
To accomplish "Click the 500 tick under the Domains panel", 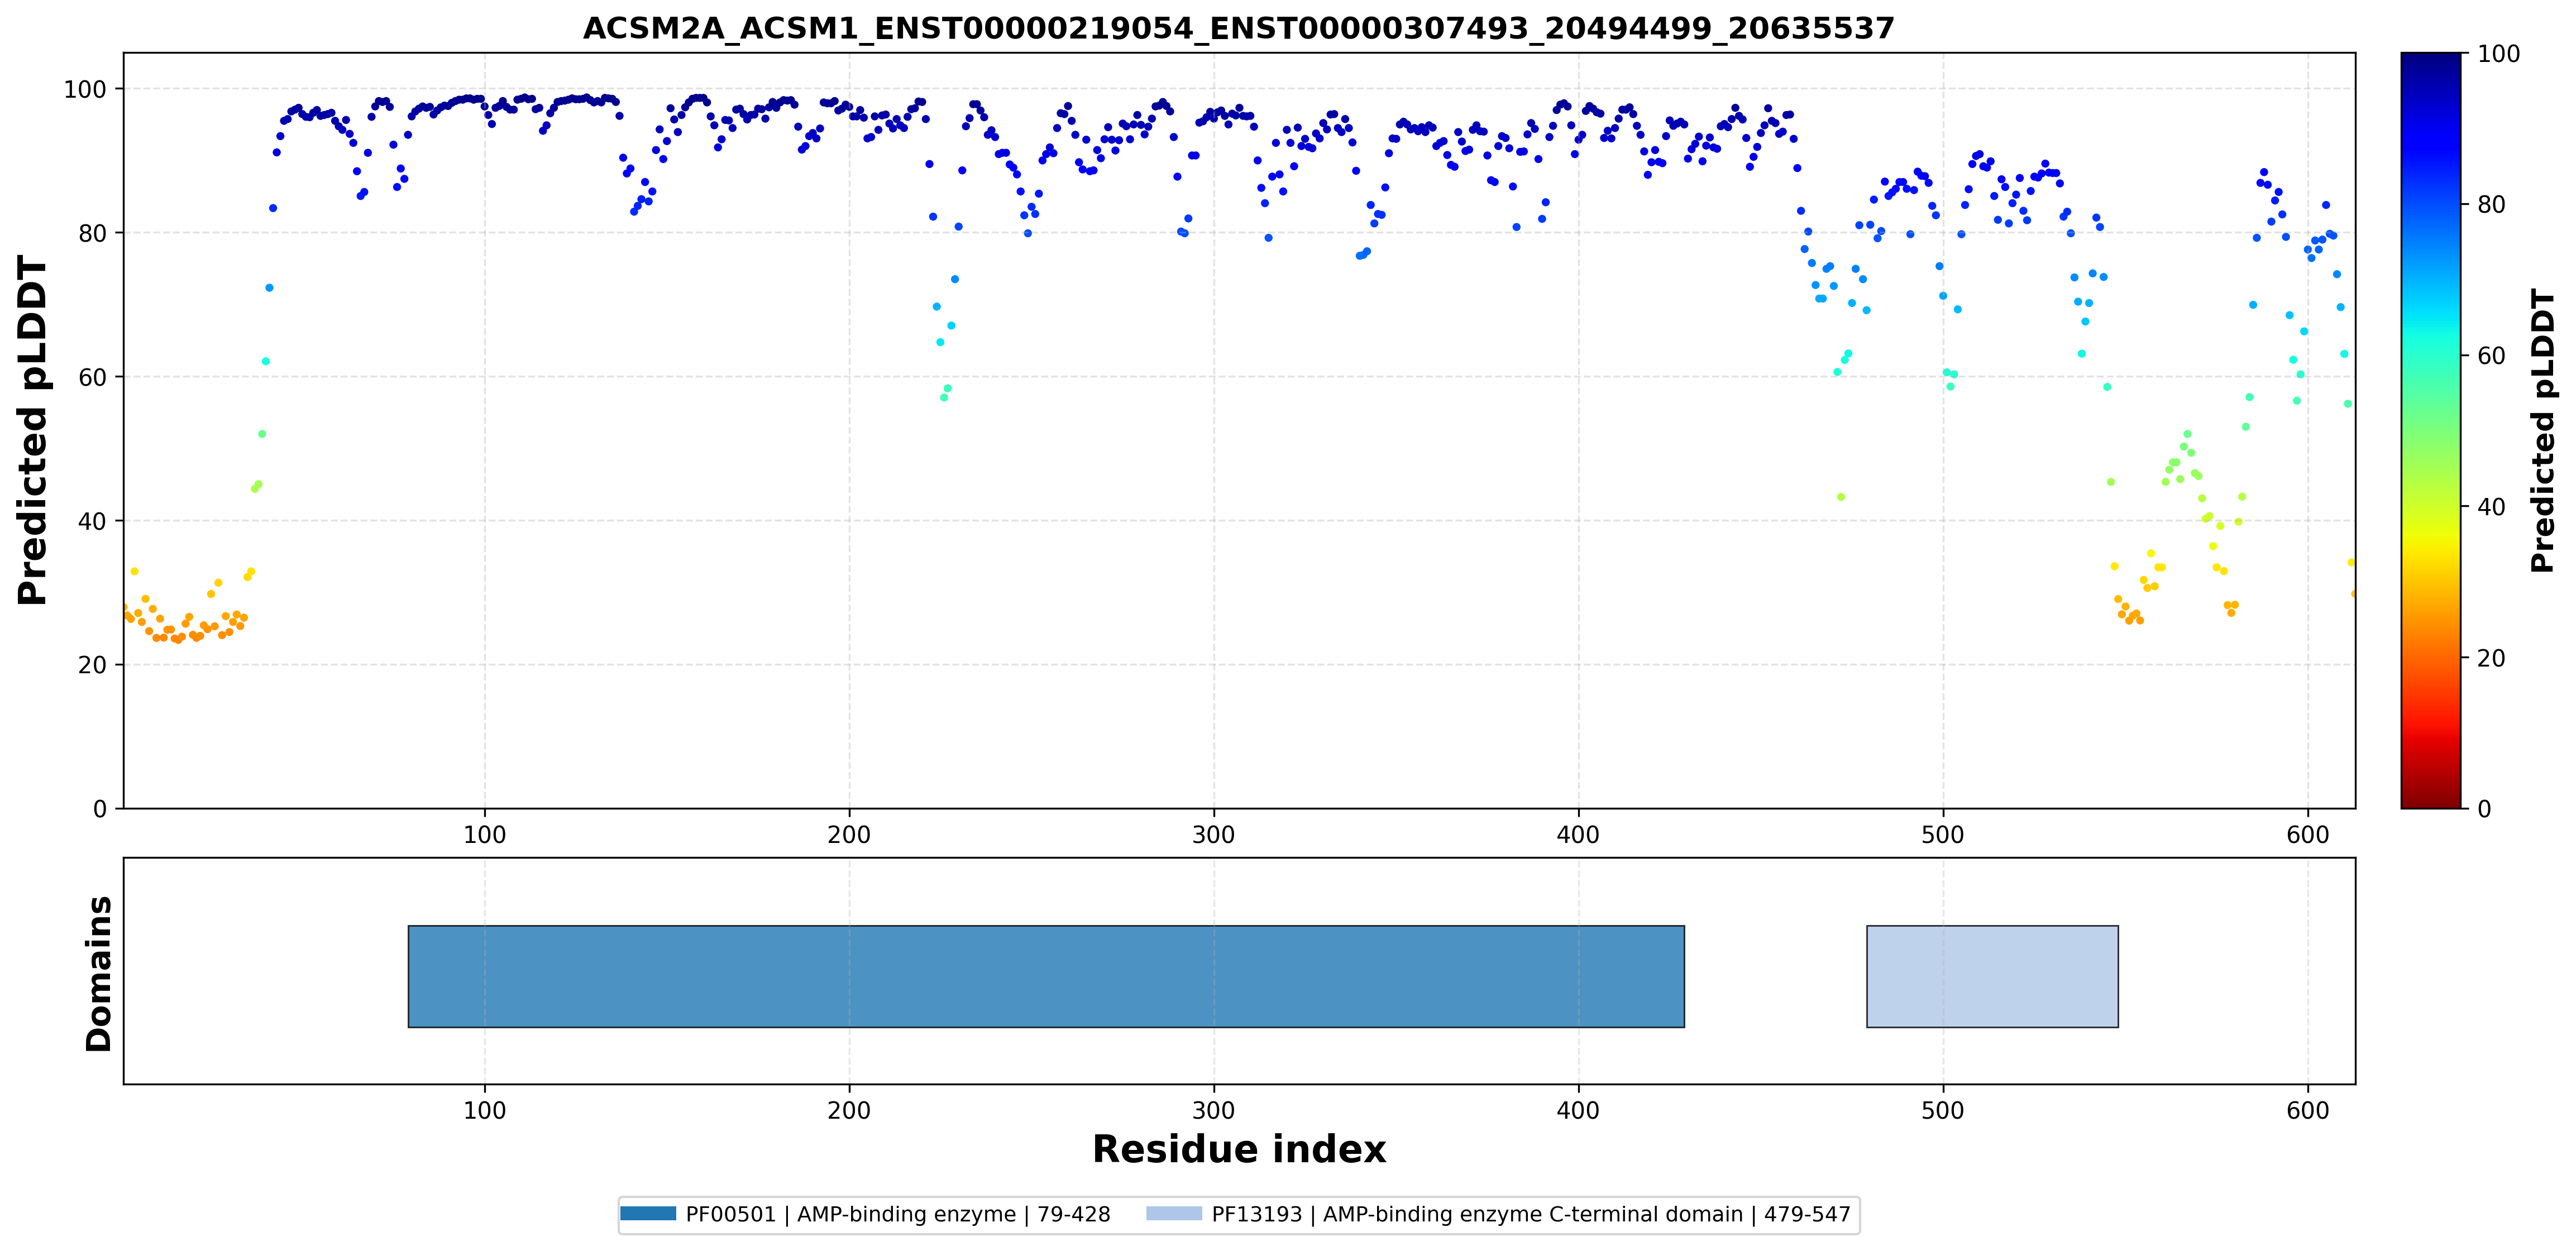I will [x=1943, y=1110].
